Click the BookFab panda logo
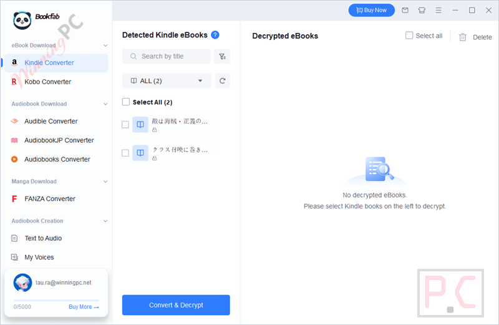The image size is (499, 325). pos(22,21)
